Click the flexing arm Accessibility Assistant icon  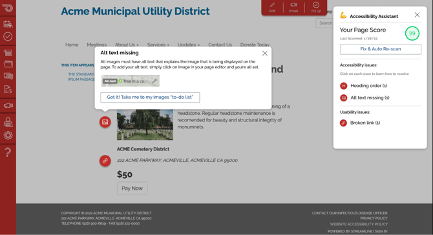(x=343, y=15)
